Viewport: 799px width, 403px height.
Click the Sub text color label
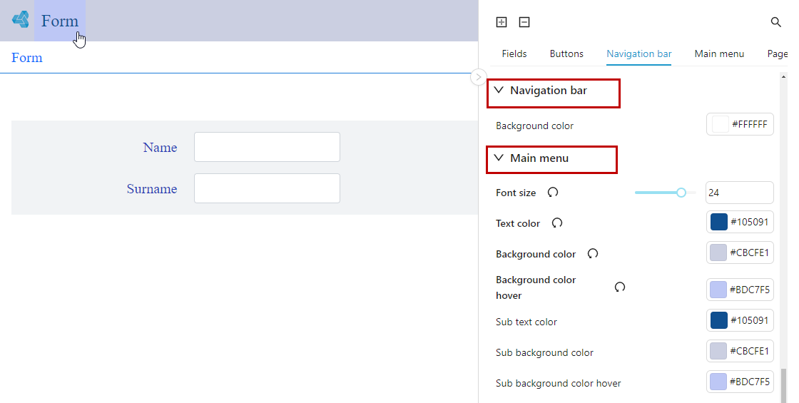[x=526, y=322]
